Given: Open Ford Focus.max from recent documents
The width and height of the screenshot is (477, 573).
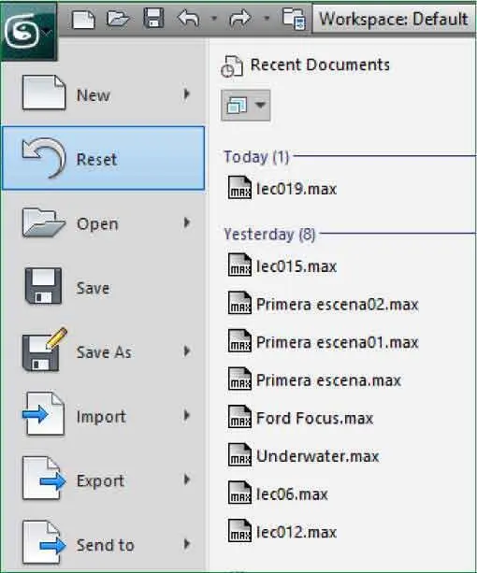Looking at the screenshot, I should tap(300, 418).
